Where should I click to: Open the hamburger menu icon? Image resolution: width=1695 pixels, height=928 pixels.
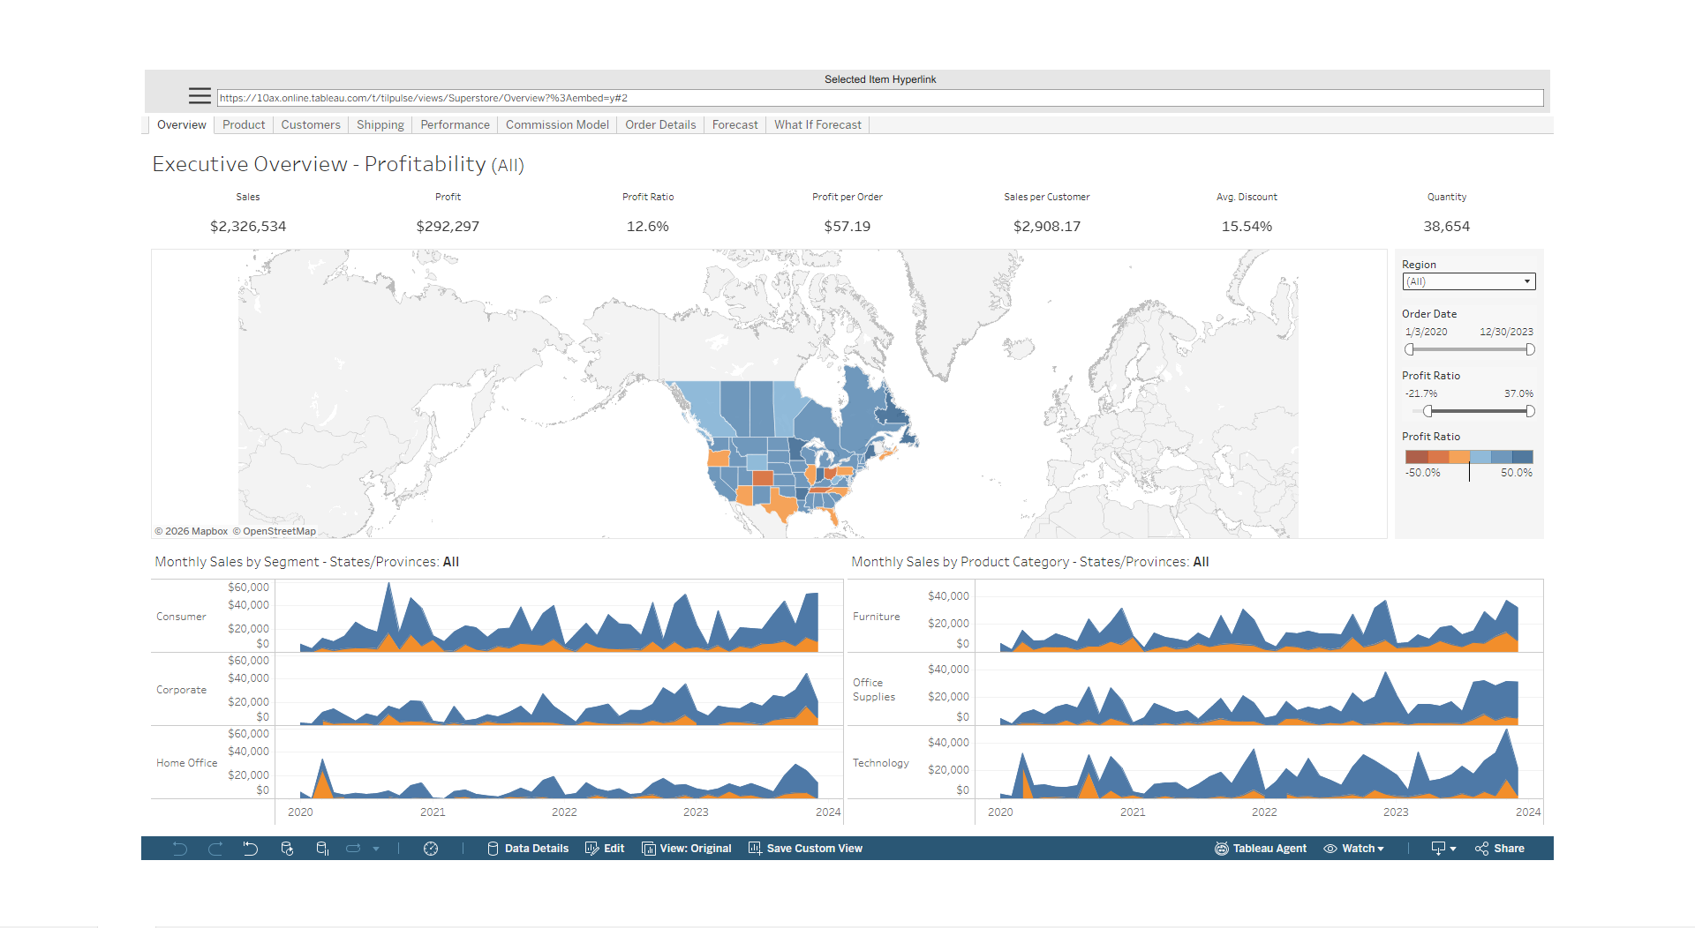pyautogui.click(x=200, y=96)
